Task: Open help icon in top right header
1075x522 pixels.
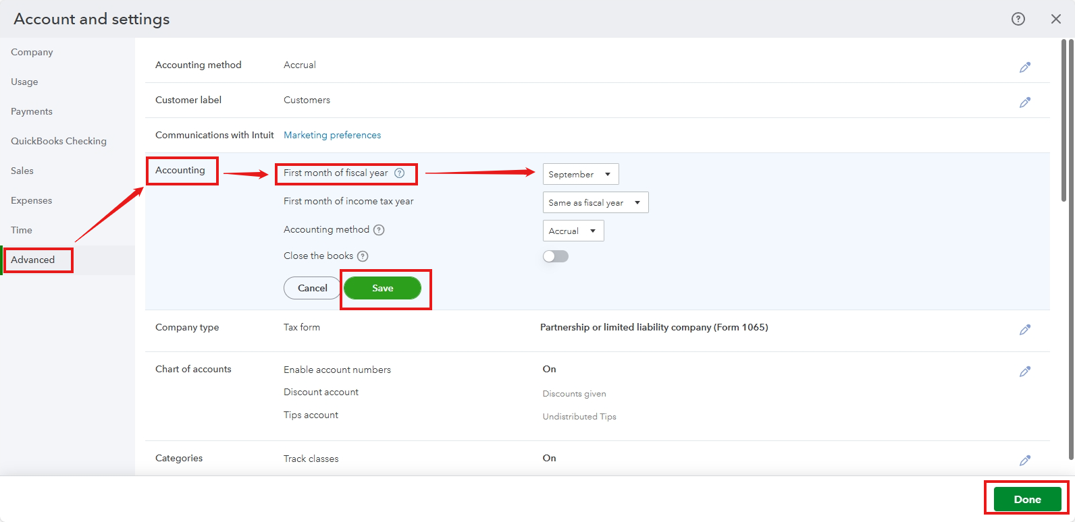Action: click(x=1018, y=19)
